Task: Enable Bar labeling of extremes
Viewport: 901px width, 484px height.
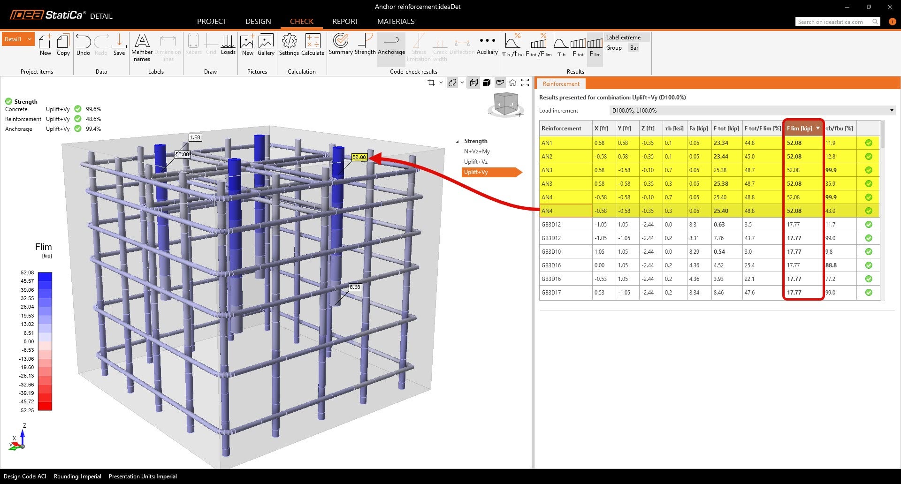Action: pyautogui.click(x=634, y=47)
